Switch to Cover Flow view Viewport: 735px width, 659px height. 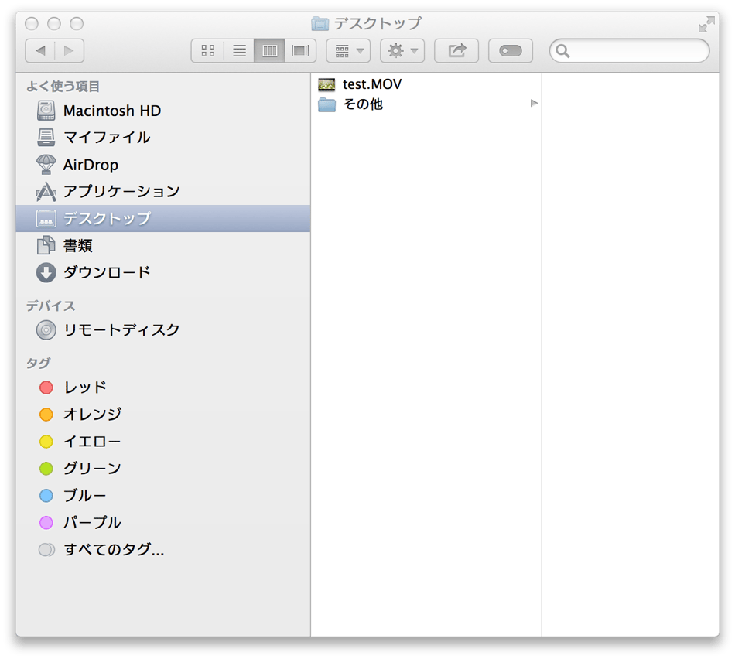tap(300, 51)
